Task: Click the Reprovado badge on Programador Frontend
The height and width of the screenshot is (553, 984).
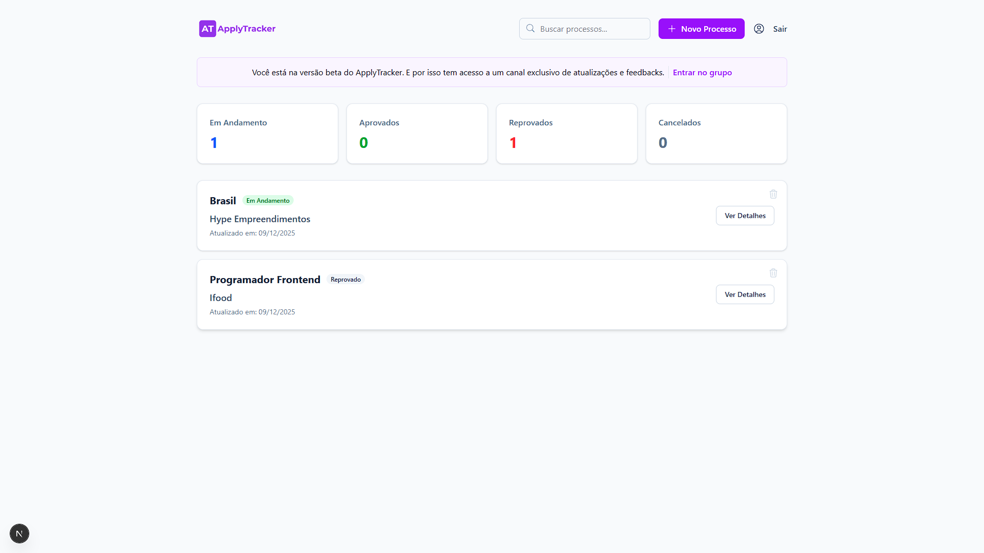Action: [345, 279]
